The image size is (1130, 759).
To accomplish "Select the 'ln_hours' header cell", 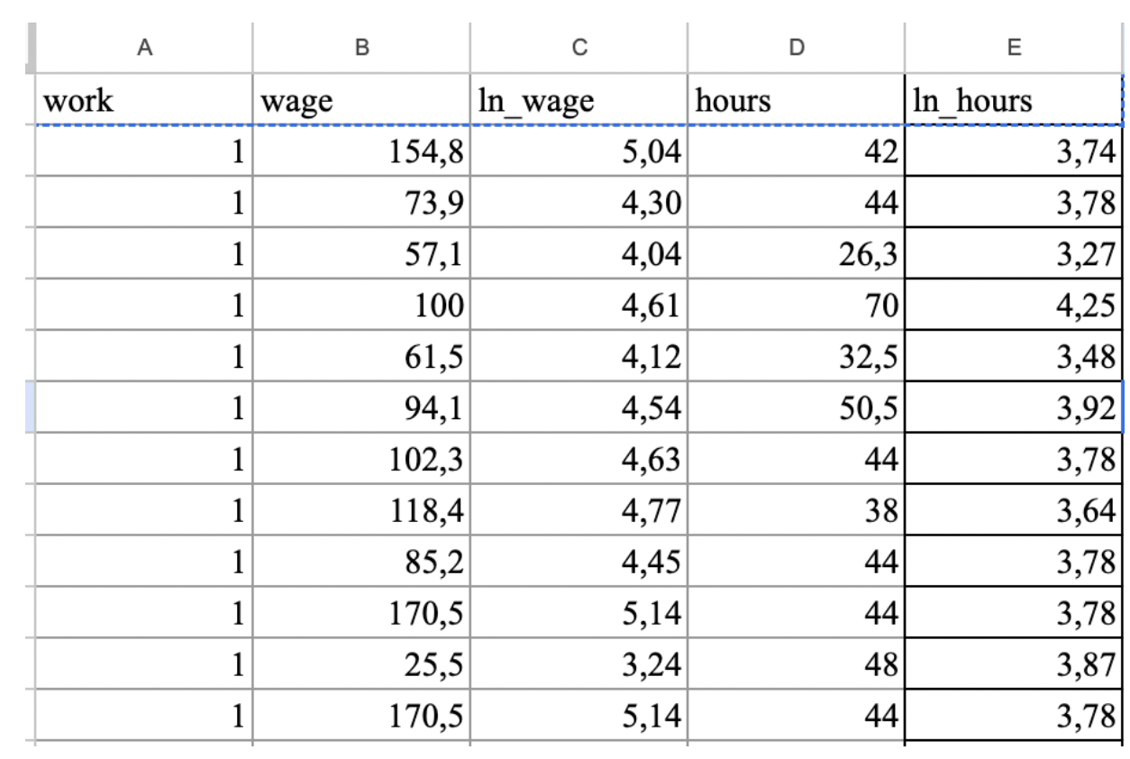I will (x=1013, y=101).
